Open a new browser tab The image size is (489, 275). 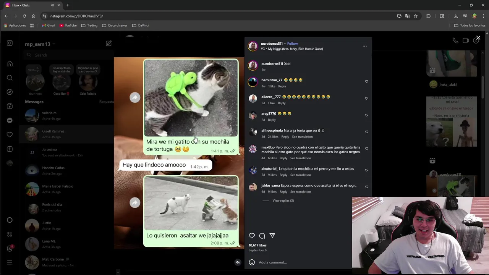click(x=68, y=5)
